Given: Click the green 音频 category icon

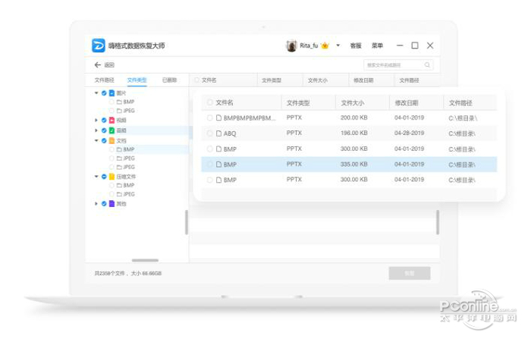Looking at the screenshot, I should [x=112, y=130].
